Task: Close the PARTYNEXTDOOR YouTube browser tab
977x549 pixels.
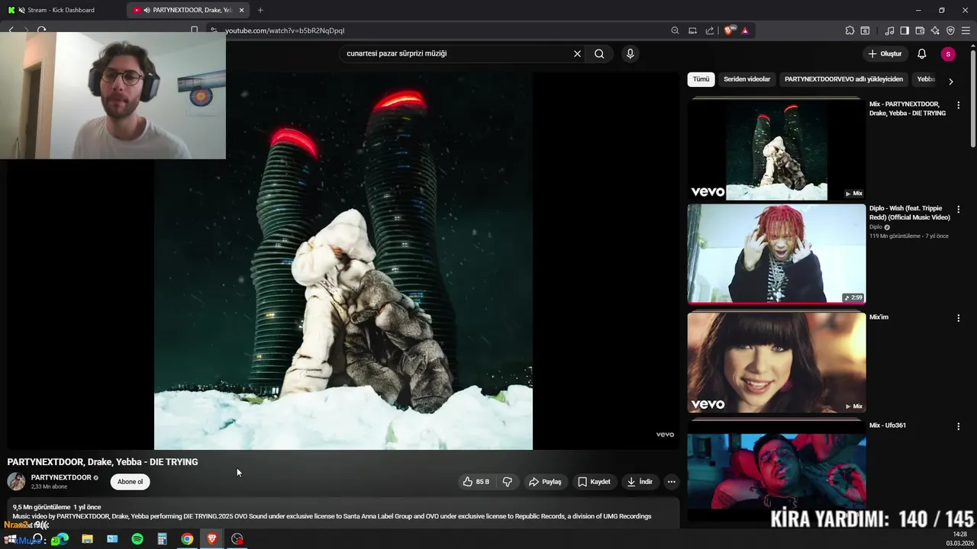Action: (241, 10)
